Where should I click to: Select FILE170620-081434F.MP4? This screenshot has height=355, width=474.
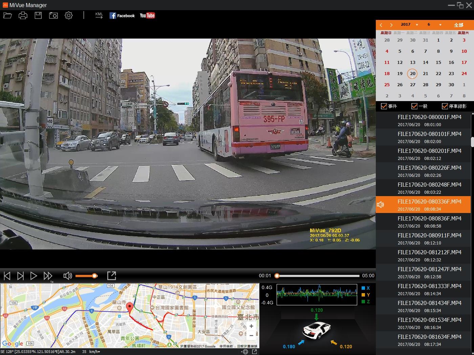tap(423, 306)
